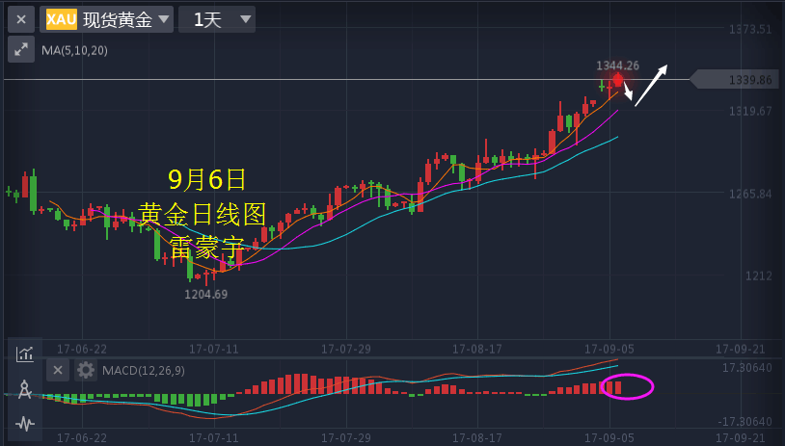Open the 1天 timeframe dropdown

pyautogui.click(x=217, y=19)
